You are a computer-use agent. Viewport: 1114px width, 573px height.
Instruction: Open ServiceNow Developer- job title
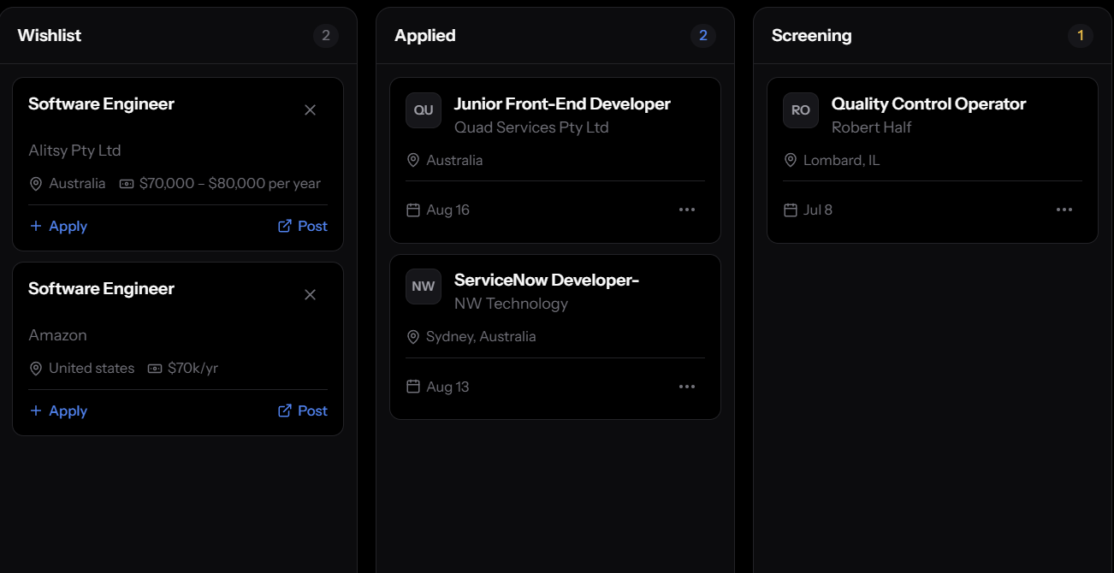pos(547,281)
